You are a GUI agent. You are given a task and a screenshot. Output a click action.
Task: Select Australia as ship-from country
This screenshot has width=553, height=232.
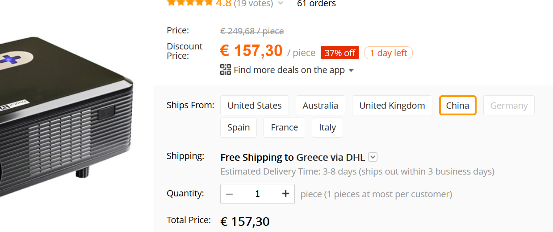[320, 106]
